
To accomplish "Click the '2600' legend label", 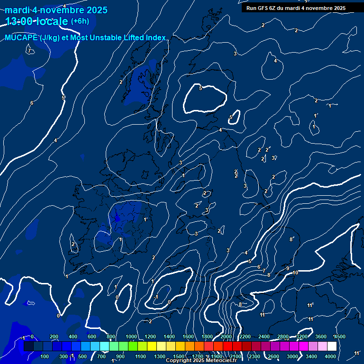I will (x=273, y=356).
